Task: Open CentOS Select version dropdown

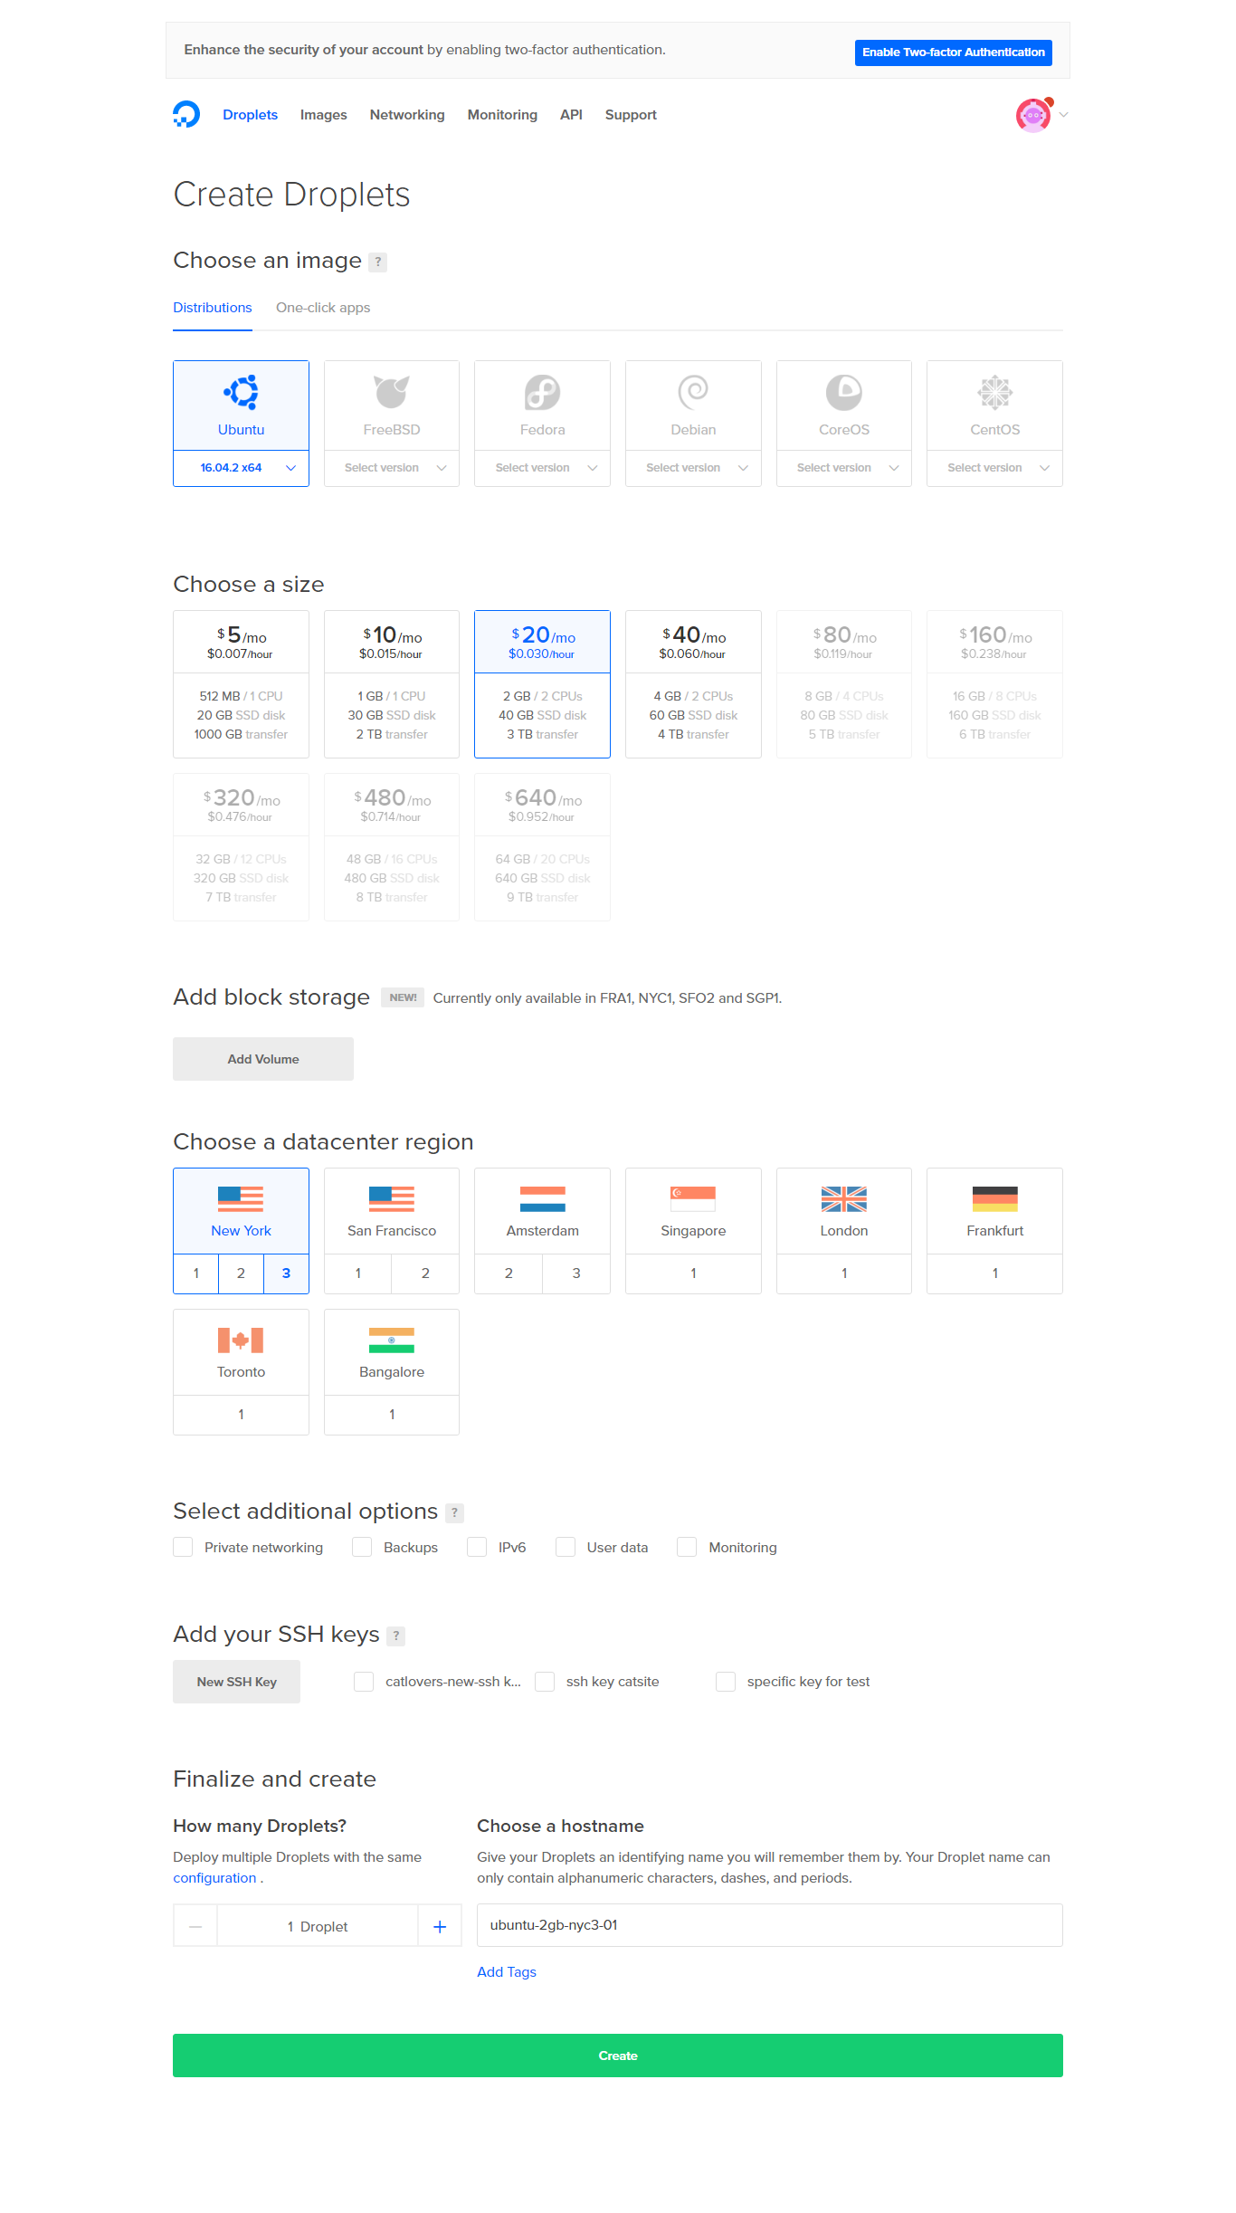Action: (x=995, y=468)
